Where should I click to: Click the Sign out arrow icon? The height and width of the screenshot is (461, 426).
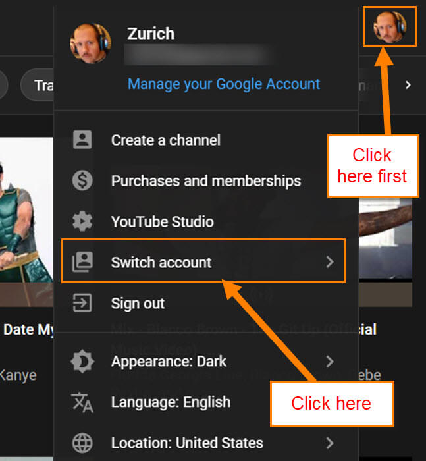click(82, 302)
